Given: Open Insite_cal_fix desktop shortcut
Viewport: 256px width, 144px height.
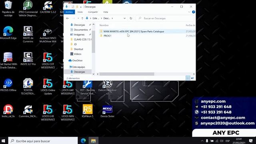Looking at the screenshot, I should (8, 111).
